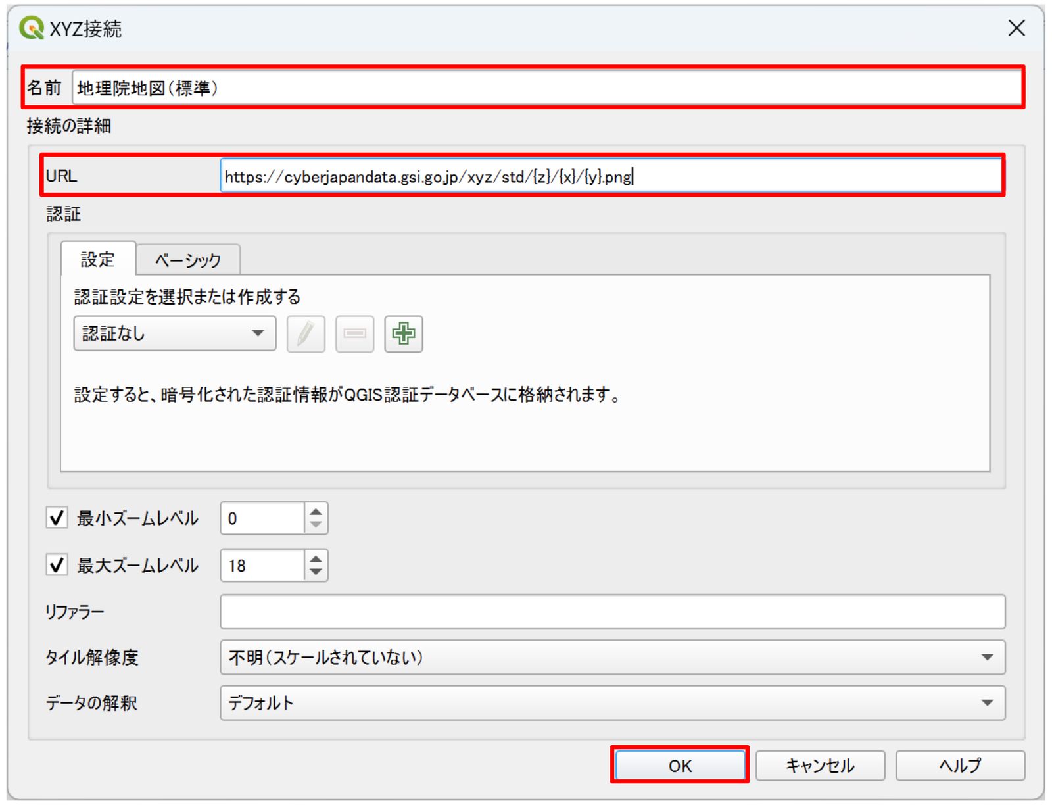This screenshot has height=807, width=1052.
Task: Click the minimum zoom value field showing 0
Action: (262, 518)
